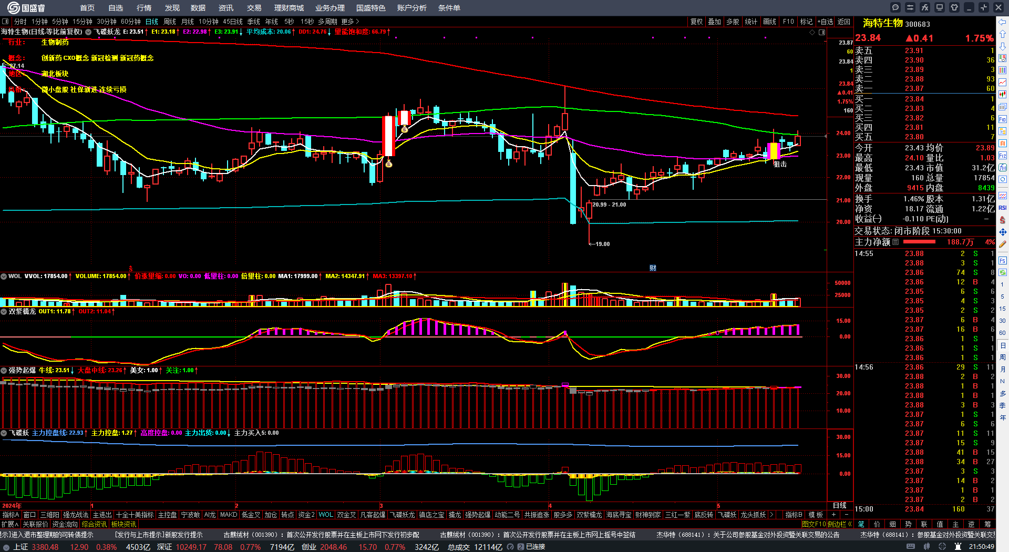
Task: Click the blue down arrow in right sidebar
Action: tap(1003, 46)
